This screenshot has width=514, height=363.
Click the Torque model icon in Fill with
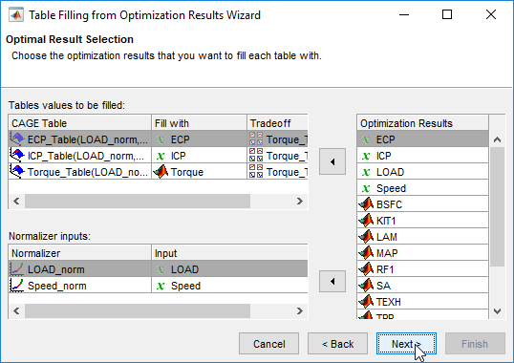[161, 172]
